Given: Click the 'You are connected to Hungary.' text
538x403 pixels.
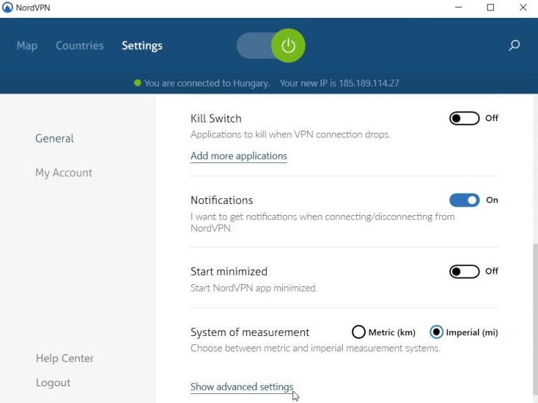Looking at the screenshot, I should pos(207,83).
